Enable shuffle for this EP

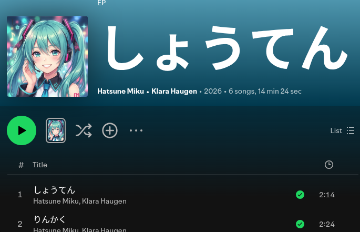click(x=84, y=130)
